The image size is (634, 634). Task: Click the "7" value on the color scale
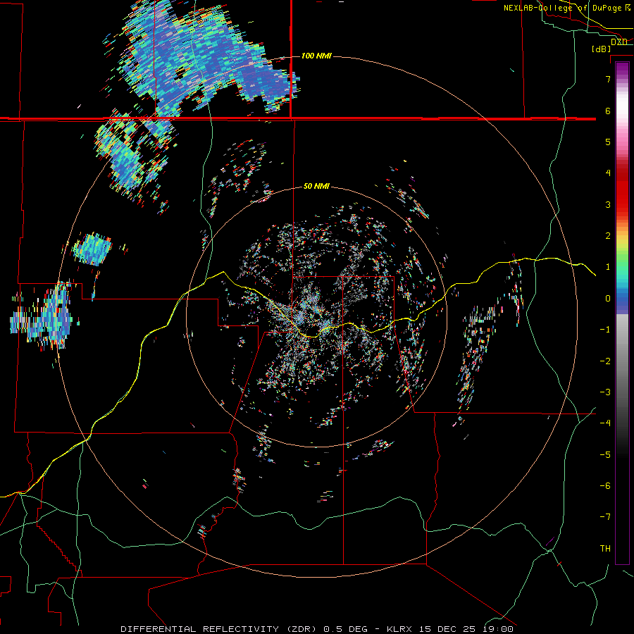[x=608, y=79]
